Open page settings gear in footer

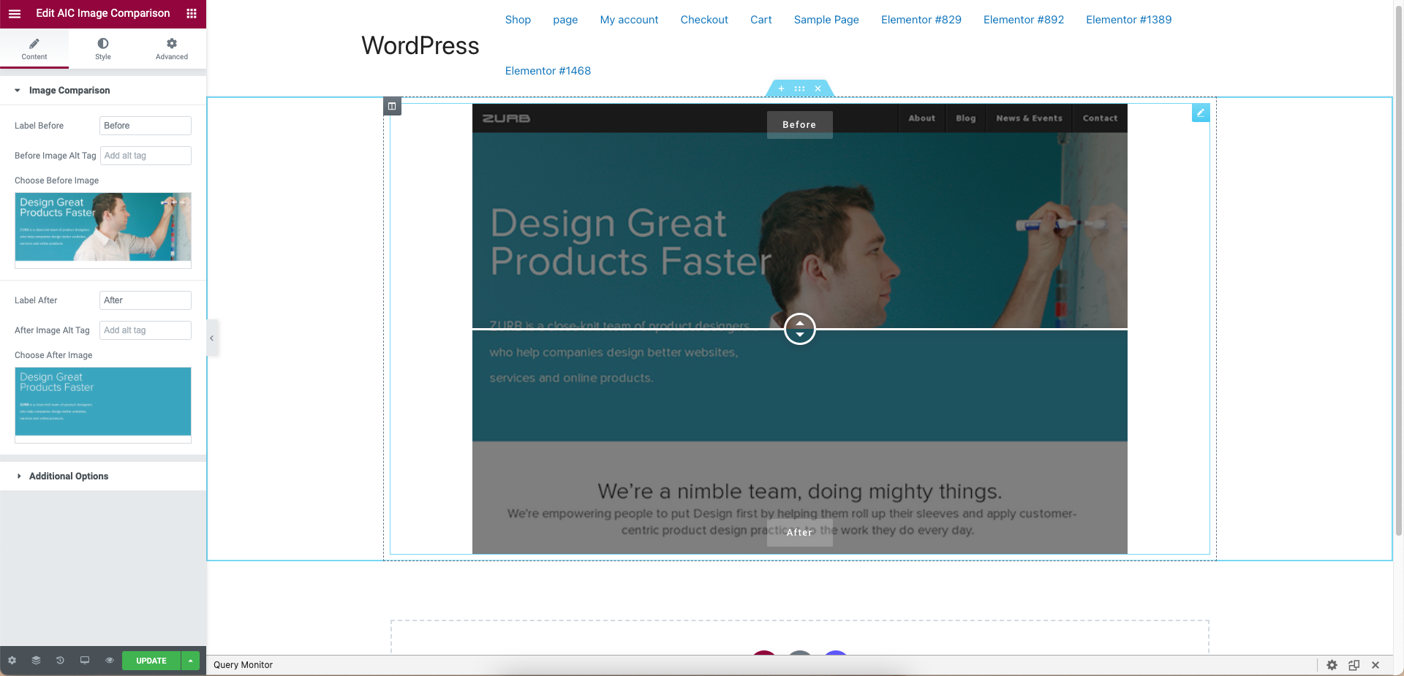coord(12,661)
